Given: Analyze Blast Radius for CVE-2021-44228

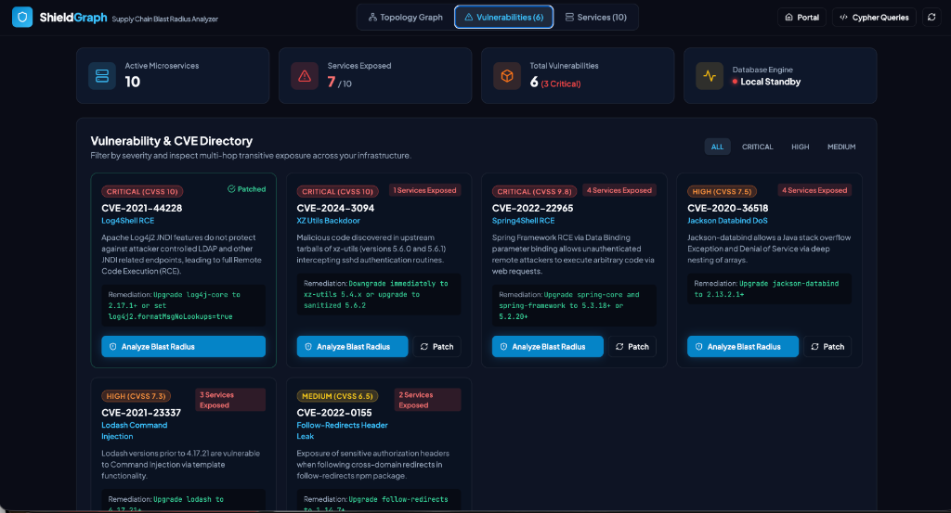Looking at the screenshot, I should (183, 346).
